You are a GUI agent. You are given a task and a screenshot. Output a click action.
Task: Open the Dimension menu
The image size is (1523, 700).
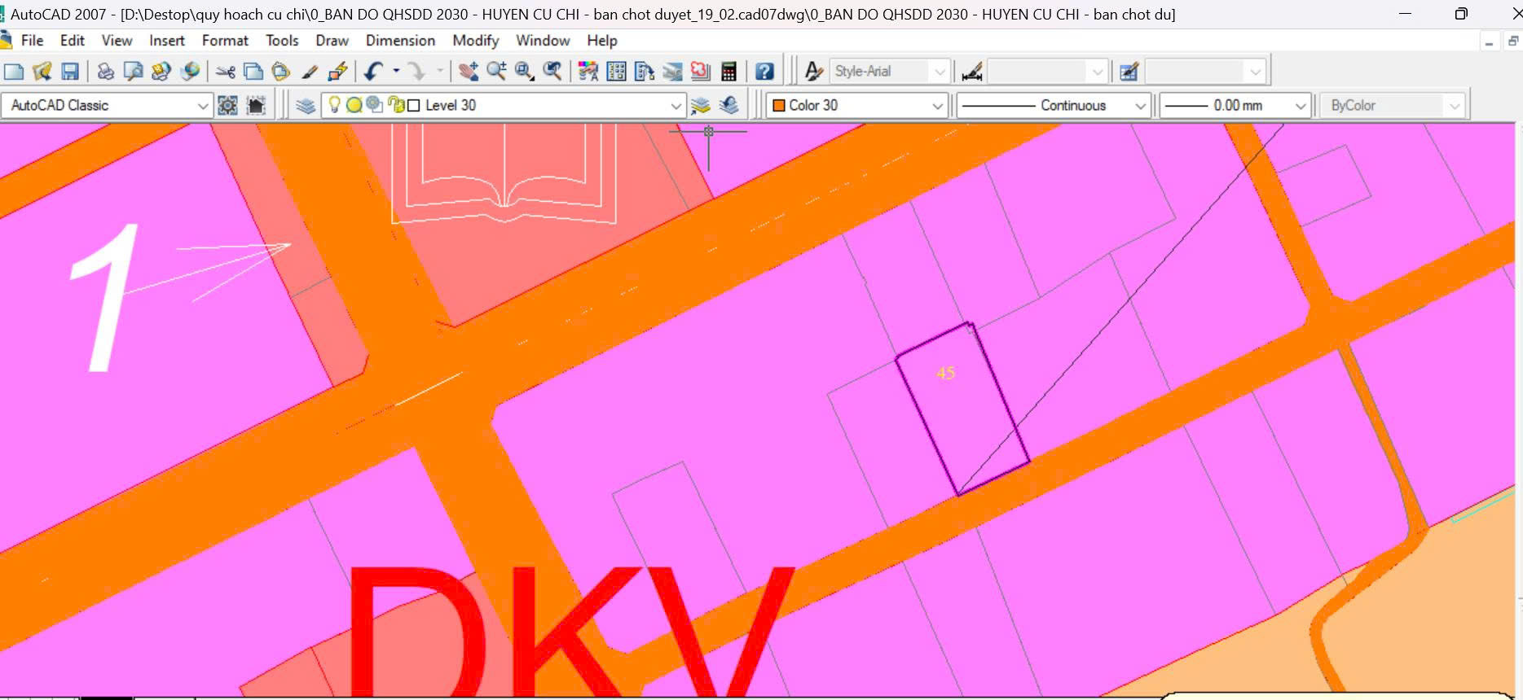[x=400, y=41]
